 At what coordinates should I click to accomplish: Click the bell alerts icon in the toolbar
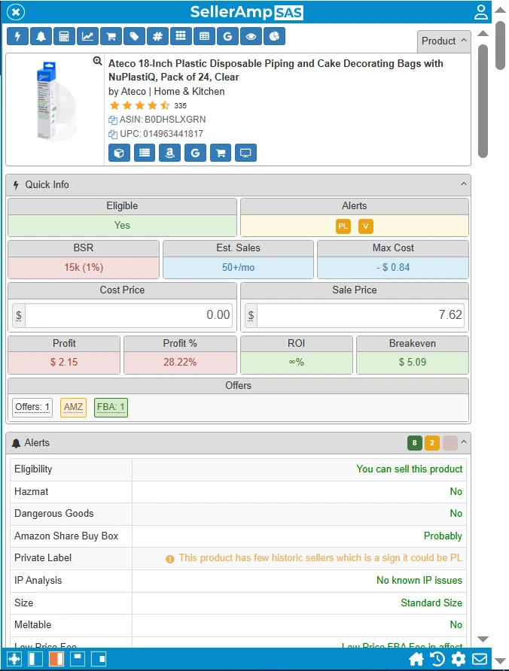(41, 36)
